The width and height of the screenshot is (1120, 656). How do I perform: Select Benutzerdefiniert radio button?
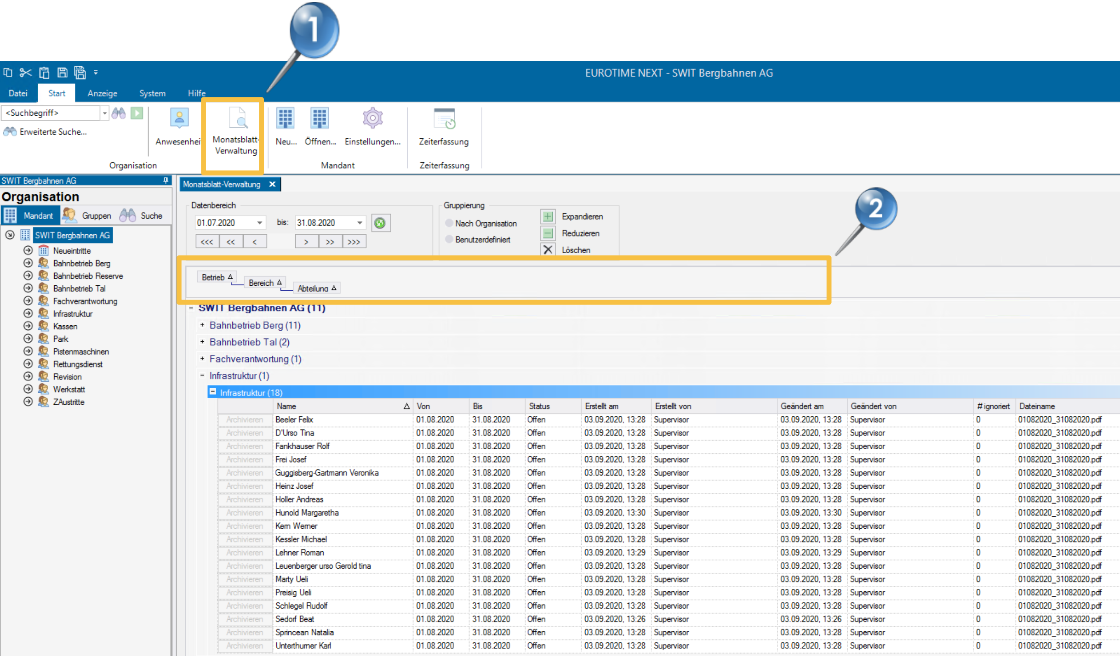click(x=449, y=240)
